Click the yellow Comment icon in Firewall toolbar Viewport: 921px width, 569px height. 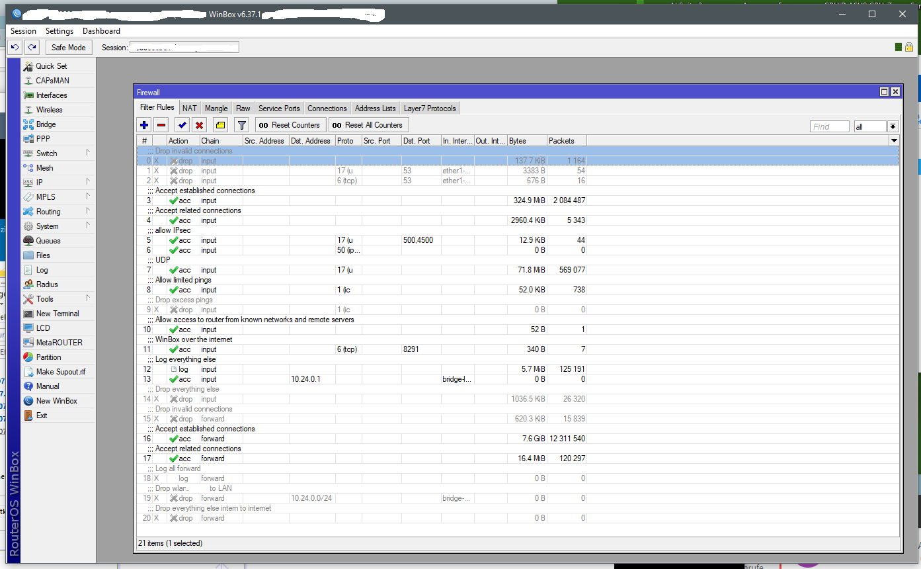220,125
